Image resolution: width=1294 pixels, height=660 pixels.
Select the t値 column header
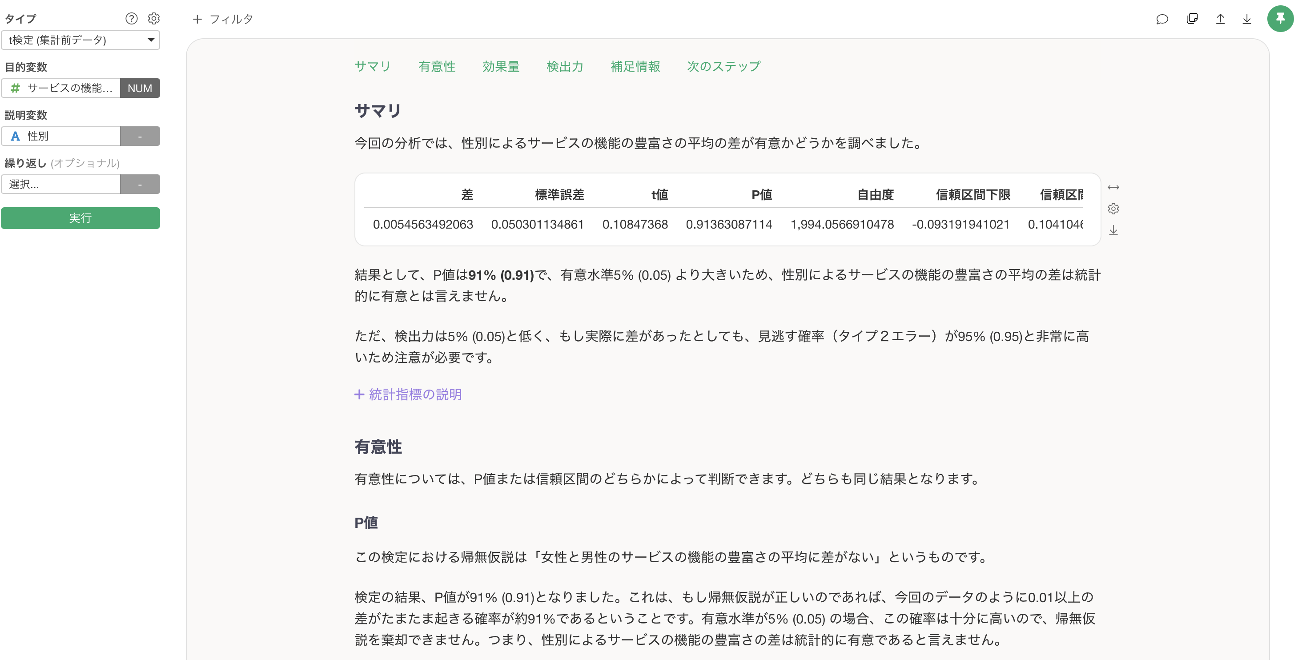pyautogui.click(x=659, y=194)
